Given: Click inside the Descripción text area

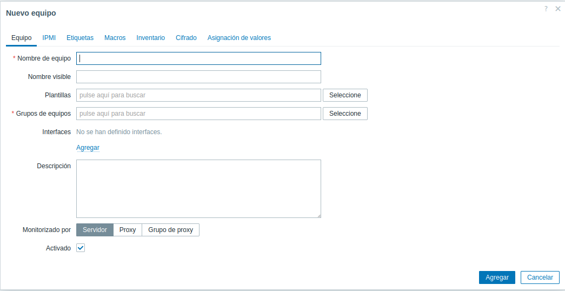Looking at the screenshot, I should point(198,188).
